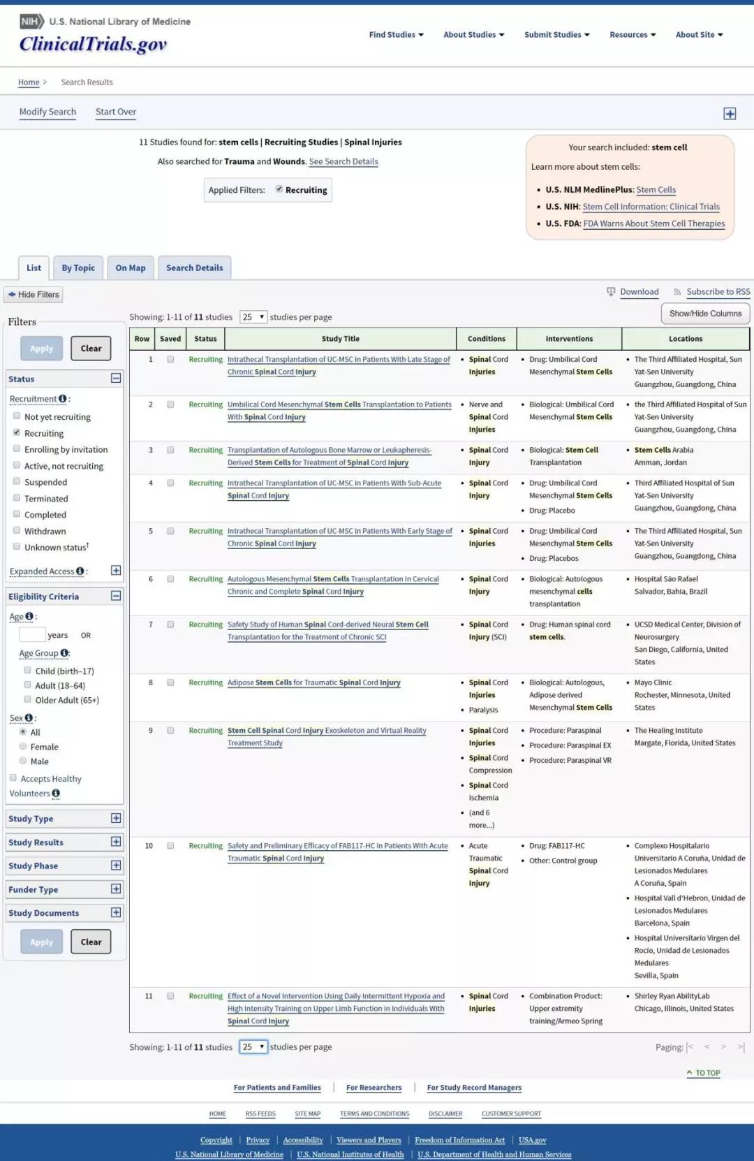Go to first results page arrow
754x1161 pixels.
pyautogui.click(x=690, y=1046)
